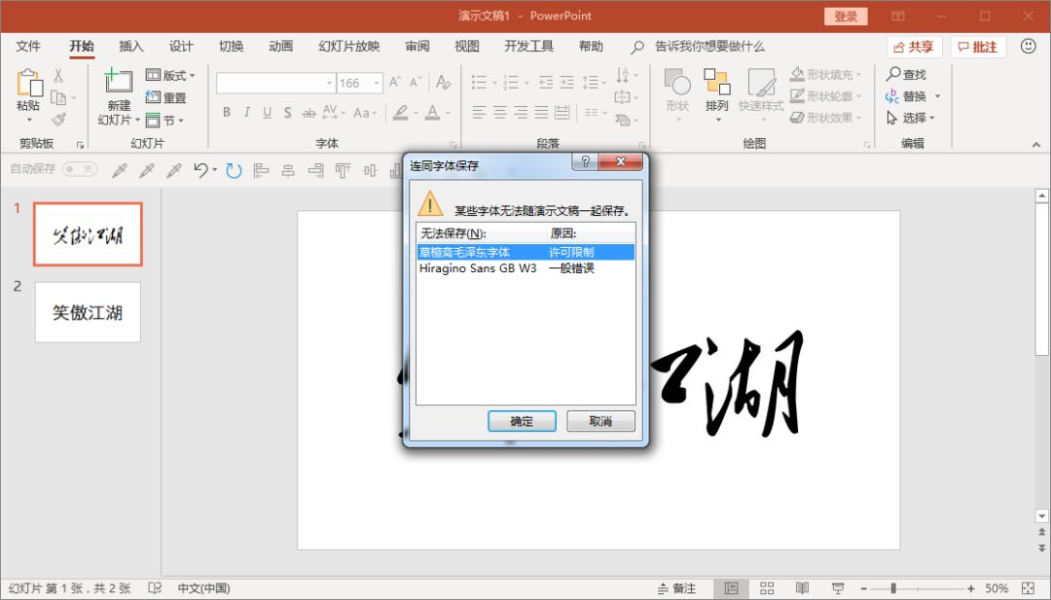Select the Hiragino Sans GB W3 row
Viewport: 1051px width, 600px height.
tap(525, 268)
